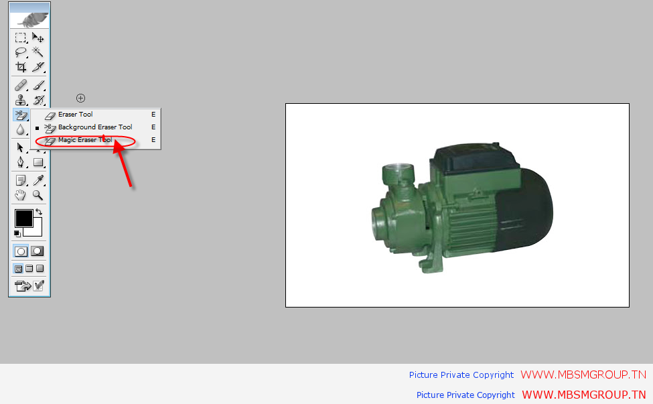Select the Lasso tool
653x404 pixels.
tap(20, 52)
